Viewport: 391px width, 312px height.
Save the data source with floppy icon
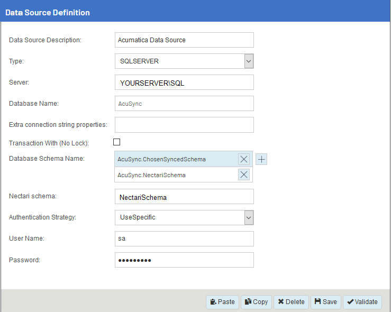tap(326, 302)
